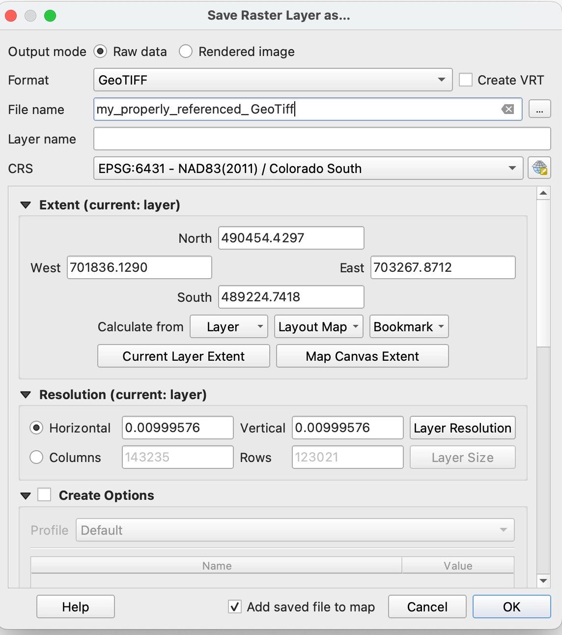Confirm saving with the OK button
Screen dimensions: 562x635
tap(512, 606)
